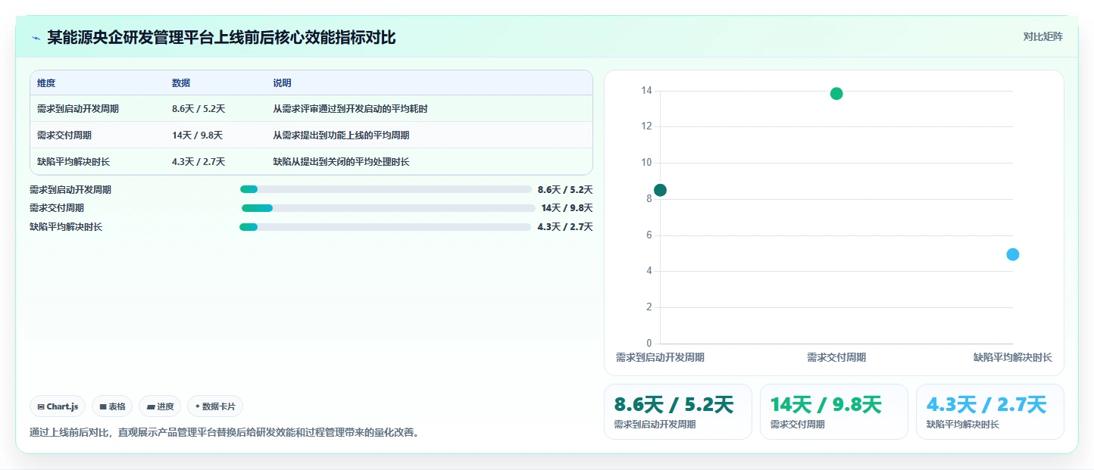Viewport: 1094px width, 470px height.
Task: Click chart x-axis label 缺陷平均解决时长
Action: [1013, 357]
